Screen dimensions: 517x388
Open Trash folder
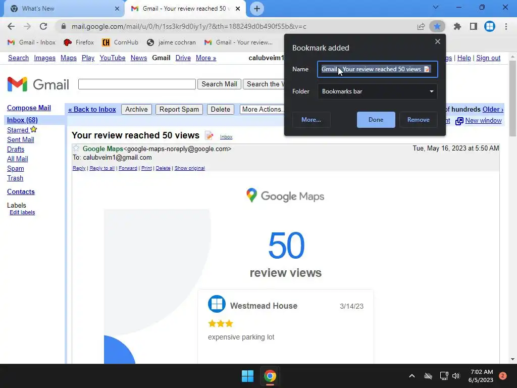click(15, 178)
